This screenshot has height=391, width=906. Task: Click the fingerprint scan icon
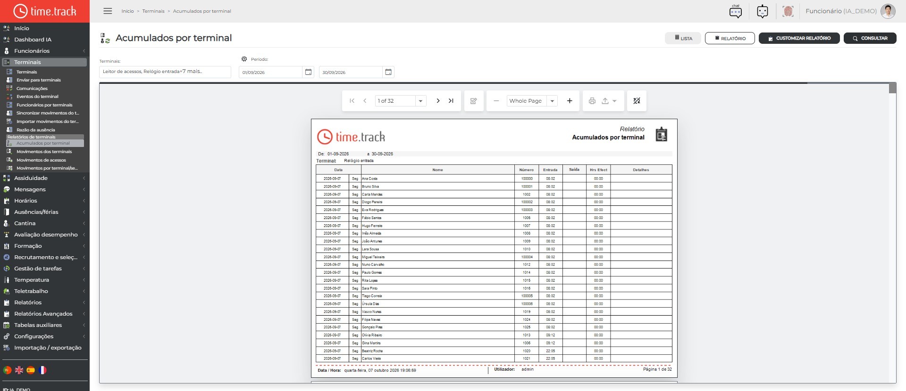(788, 11)
